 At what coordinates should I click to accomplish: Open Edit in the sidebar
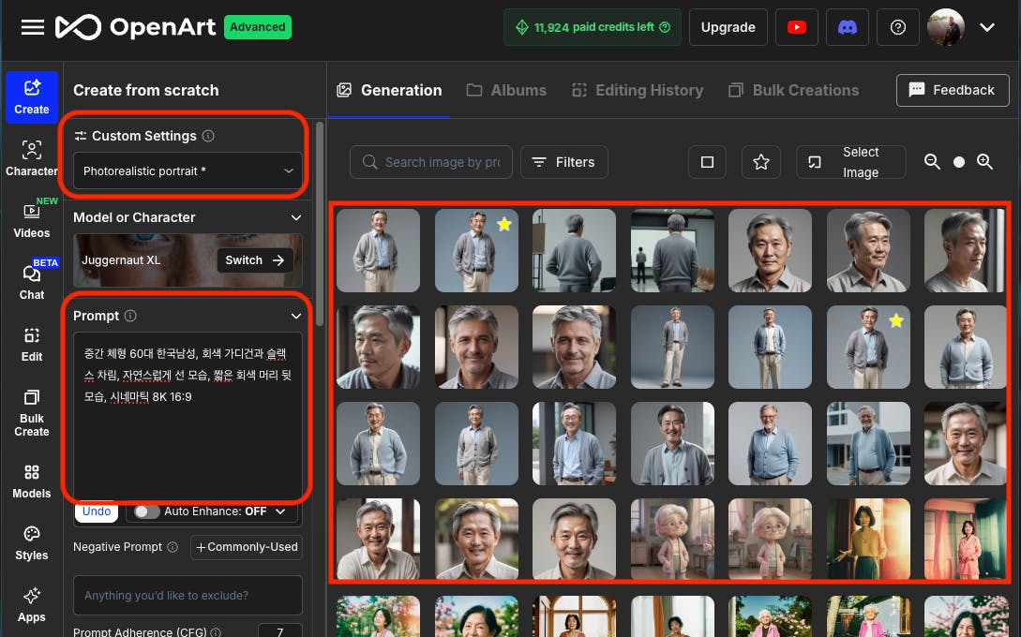32,345
